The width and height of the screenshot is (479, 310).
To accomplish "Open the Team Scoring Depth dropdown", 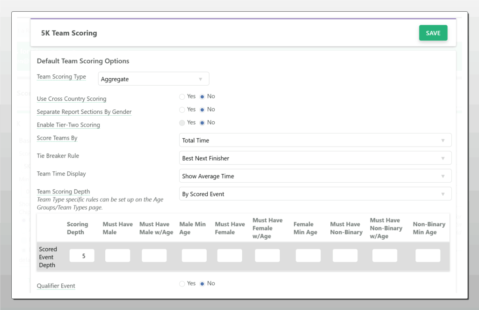I will point(315,194).
